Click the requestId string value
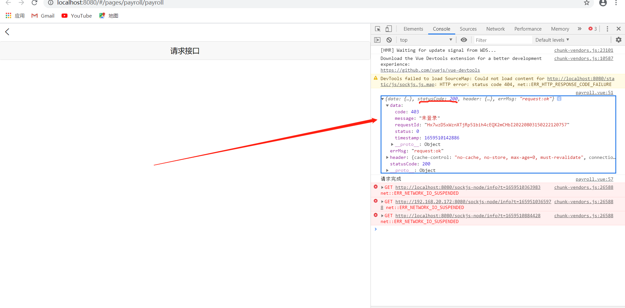 pyautogui.click(x=497, y=125)
